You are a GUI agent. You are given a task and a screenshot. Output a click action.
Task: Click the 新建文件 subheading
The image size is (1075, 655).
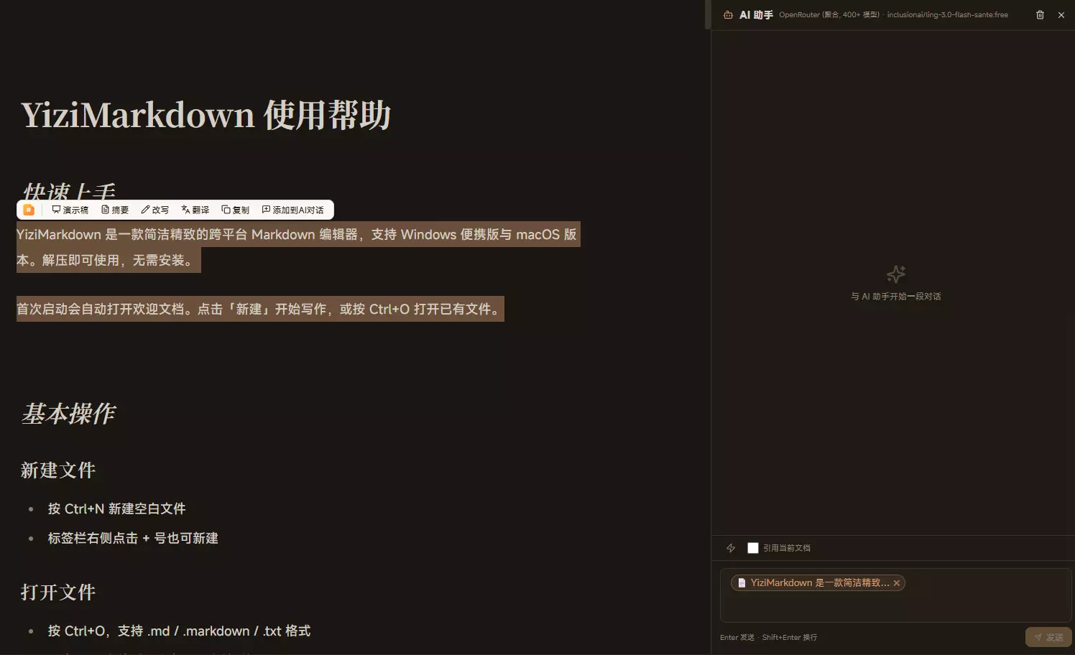[58, 470]
